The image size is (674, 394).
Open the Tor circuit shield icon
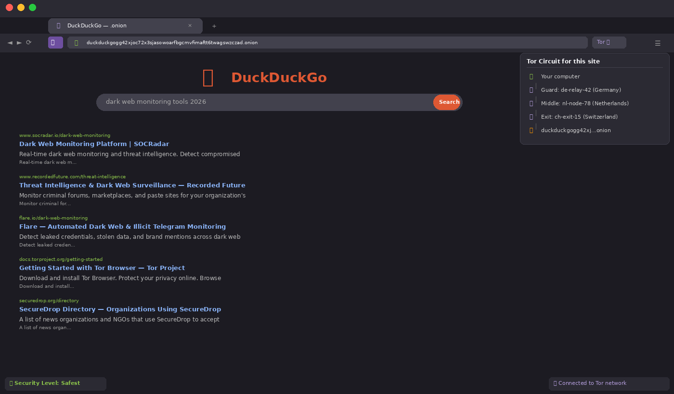click(55, 42)
